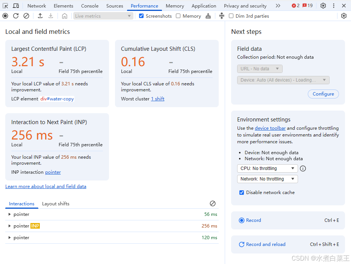Click the upload profile icon
Image resolution: width=351 pixels, height=264 pixels.
pos(40,16)
